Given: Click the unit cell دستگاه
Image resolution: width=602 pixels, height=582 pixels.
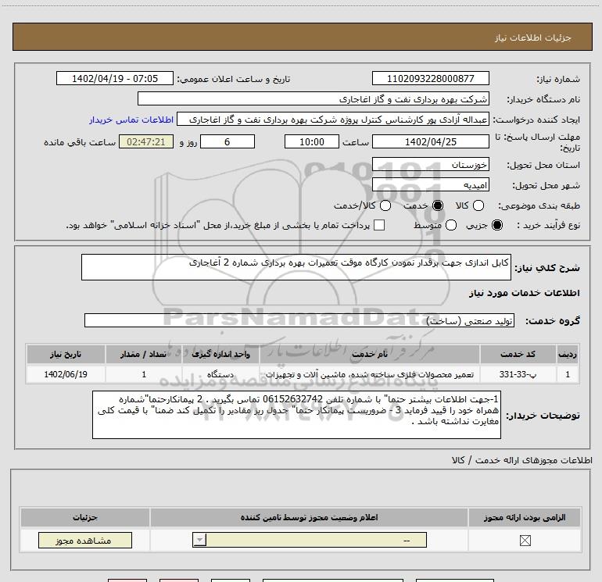Looking at the screenshot, I should pyautogui.click(x=220, y=374).
